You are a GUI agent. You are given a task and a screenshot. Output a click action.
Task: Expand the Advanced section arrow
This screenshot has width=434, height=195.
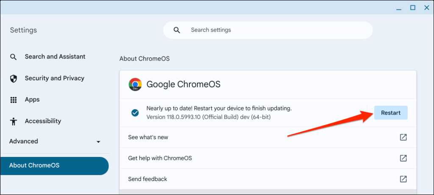click(x=98, y=142)
